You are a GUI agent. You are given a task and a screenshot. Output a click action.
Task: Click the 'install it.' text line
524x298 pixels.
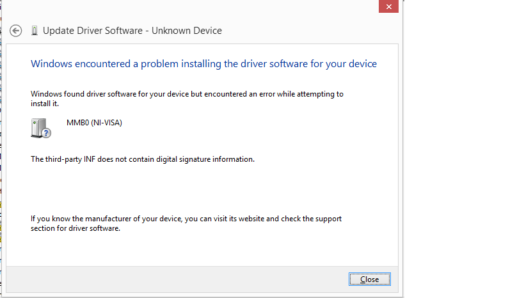pos(45,104)
